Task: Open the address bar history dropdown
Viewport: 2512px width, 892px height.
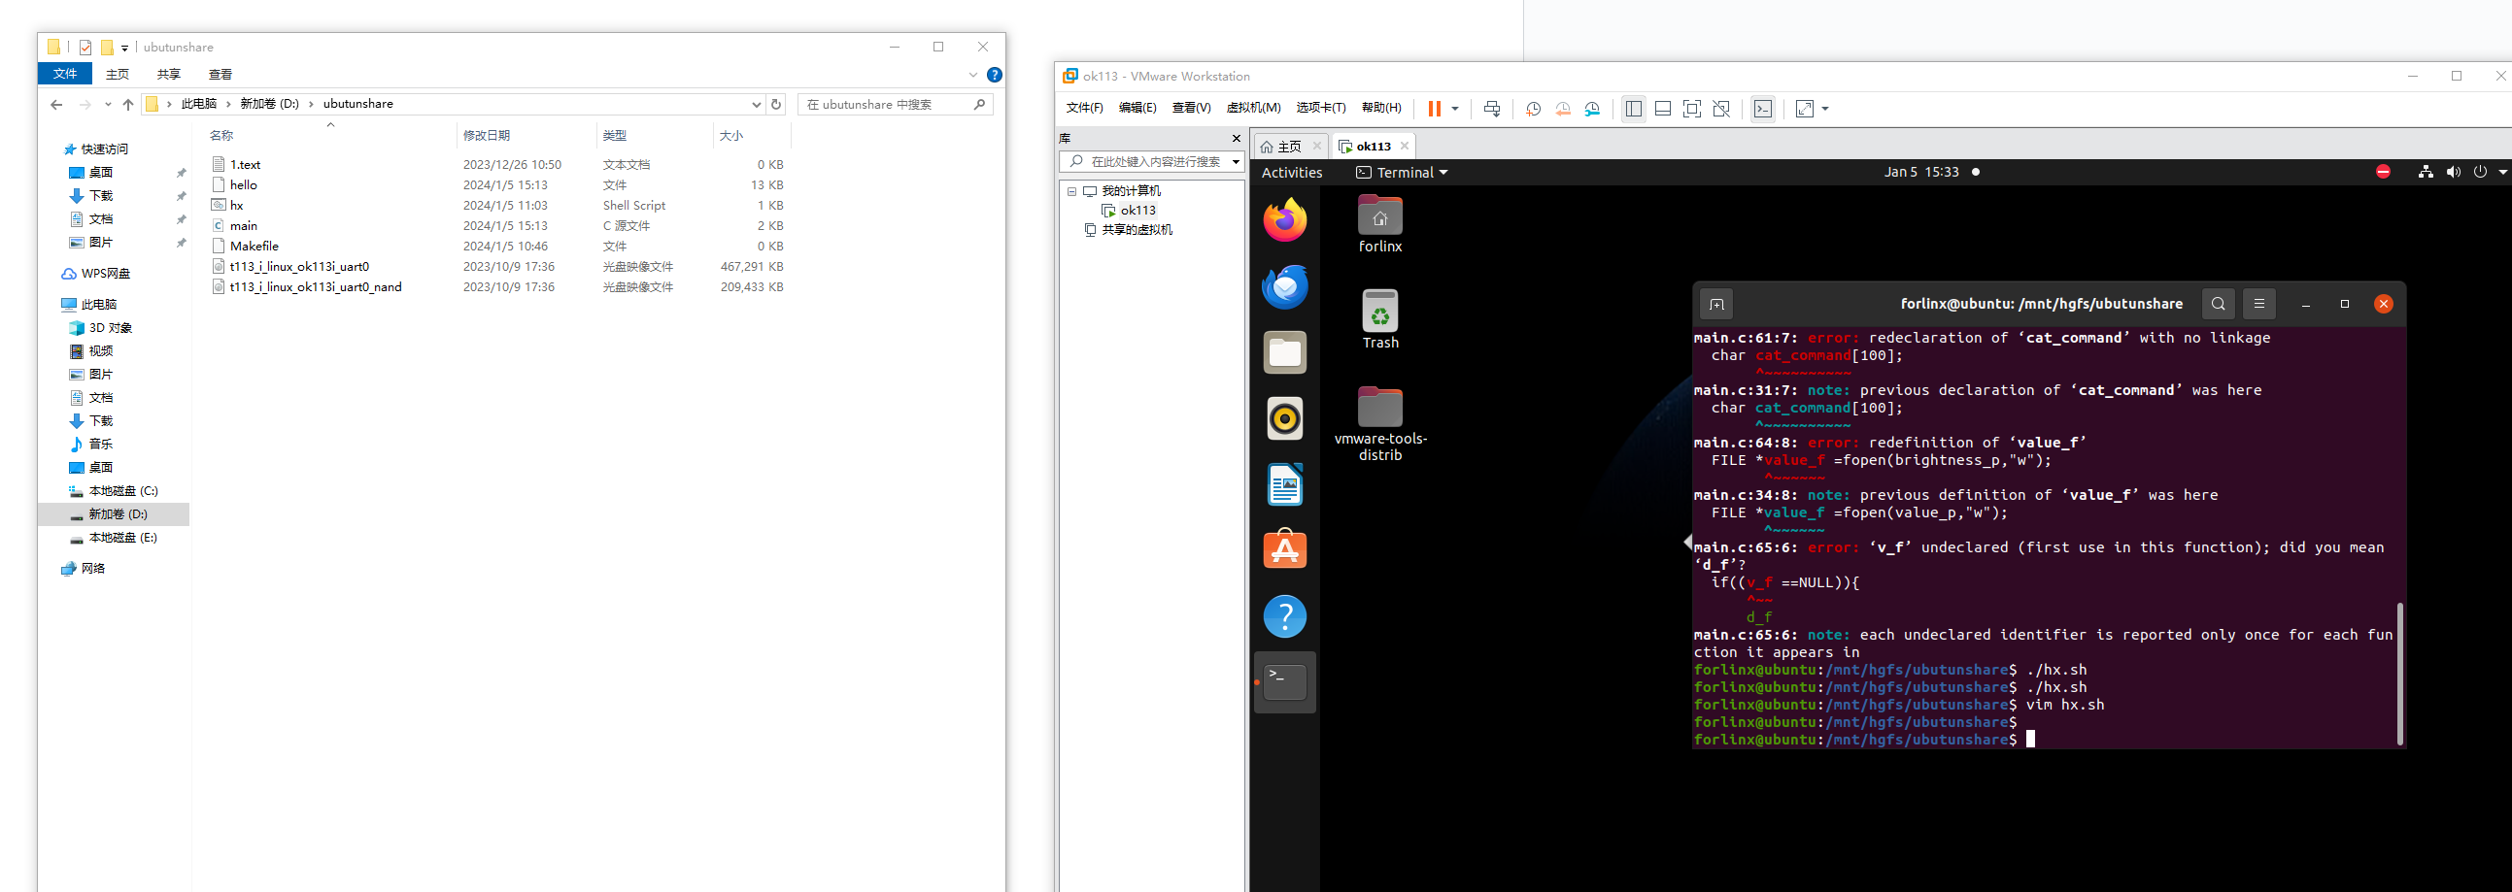Action: click(x=756, y=104)
